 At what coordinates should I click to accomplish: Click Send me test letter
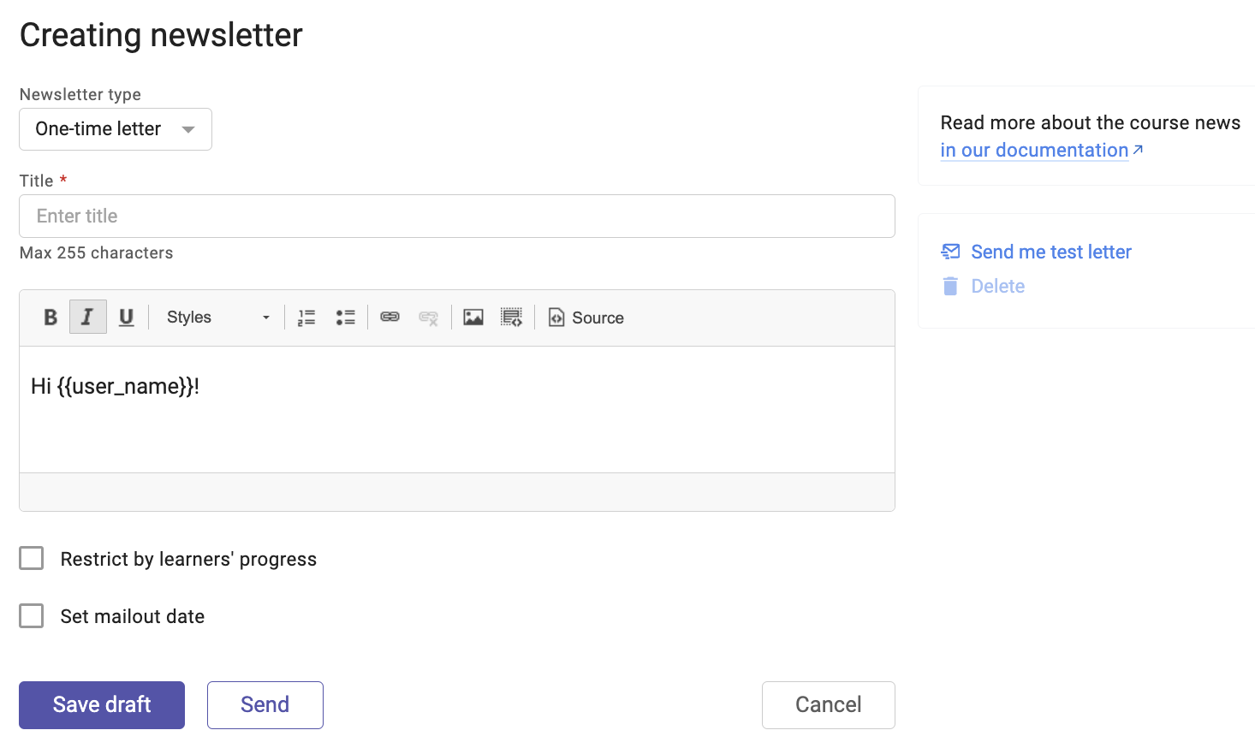(x=1050, y=252)
